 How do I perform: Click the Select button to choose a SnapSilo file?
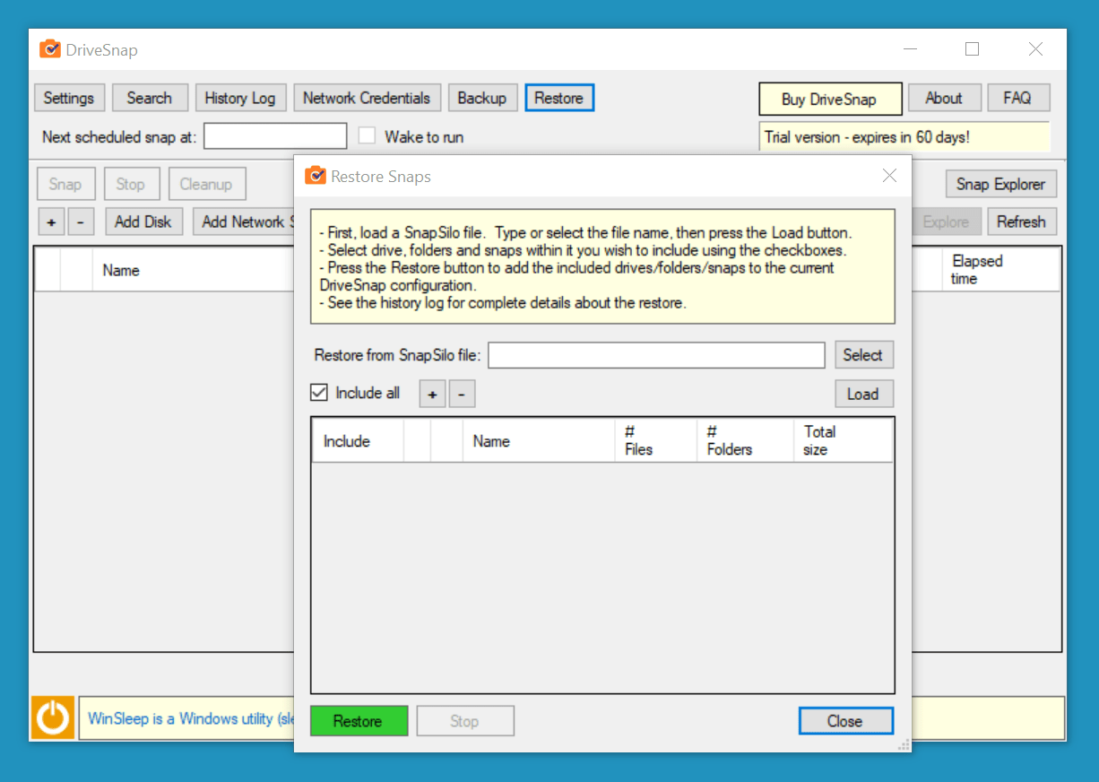[864, 354]
